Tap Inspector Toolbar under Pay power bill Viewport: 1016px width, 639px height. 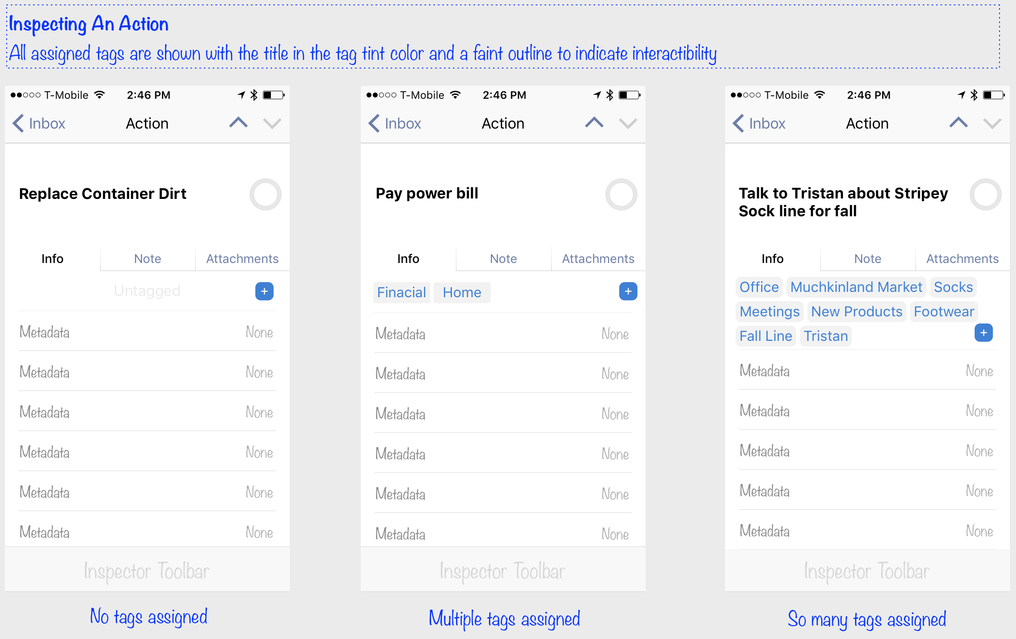[x=503, y=570]
